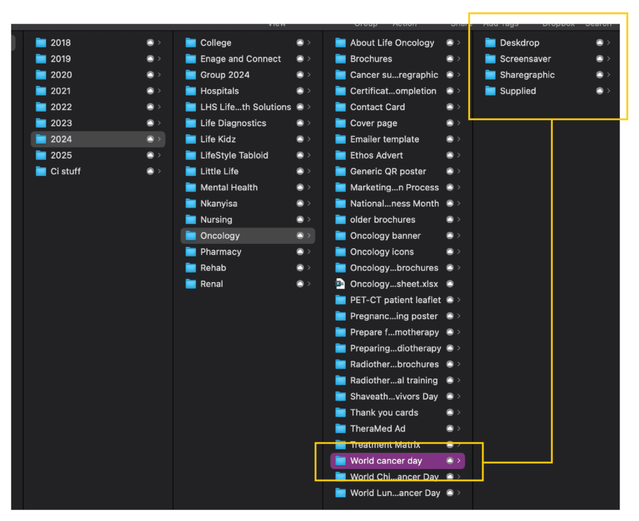The height and width of the screenshot is (521, 639).
Task: Click the cloud status icon beside College
Action: [300, 43]
